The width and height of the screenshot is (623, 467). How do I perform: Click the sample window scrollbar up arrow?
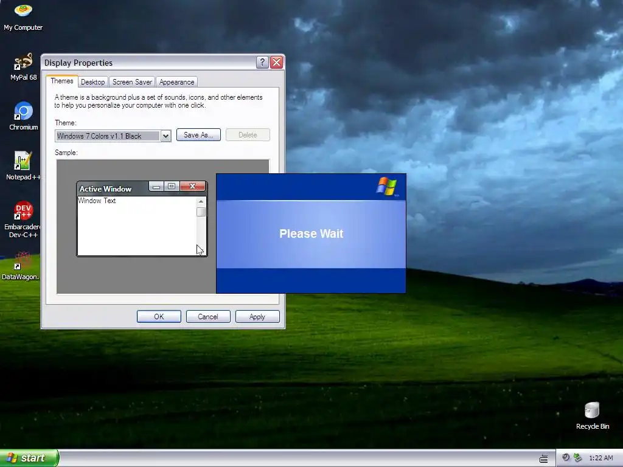click(x=201, y=201)
